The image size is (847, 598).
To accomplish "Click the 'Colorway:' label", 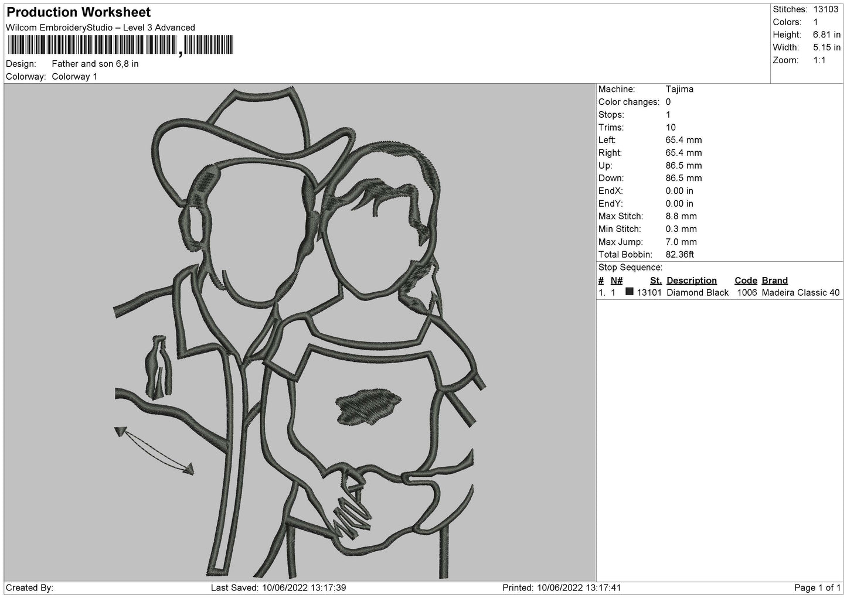I will (26, 77).
